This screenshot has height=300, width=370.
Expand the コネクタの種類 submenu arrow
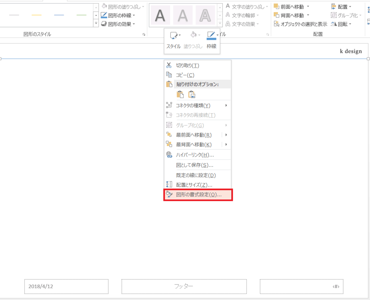(226, 105)
